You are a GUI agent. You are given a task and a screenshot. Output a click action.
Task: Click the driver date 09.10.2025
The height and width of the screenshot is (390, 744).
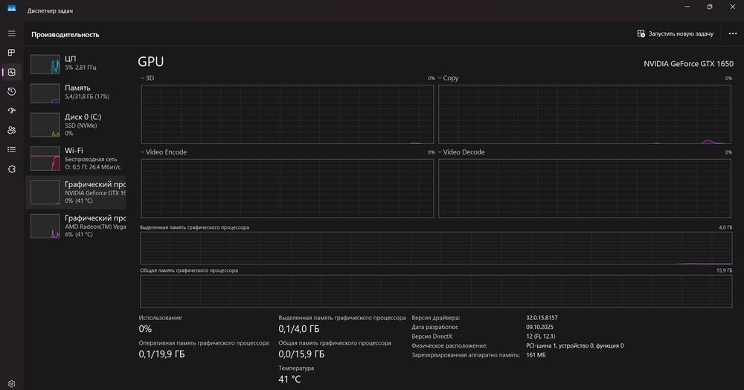[x=539, y=327]
